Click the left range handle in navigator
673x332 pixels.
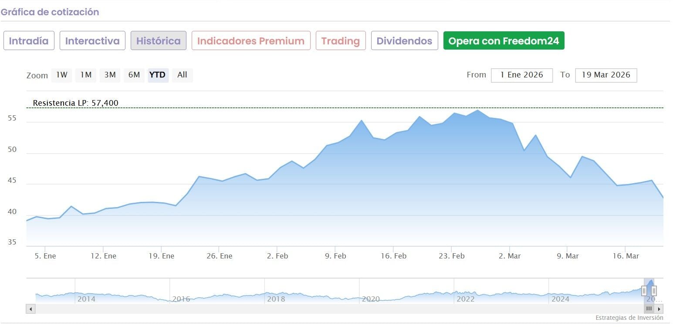point(644,291)
